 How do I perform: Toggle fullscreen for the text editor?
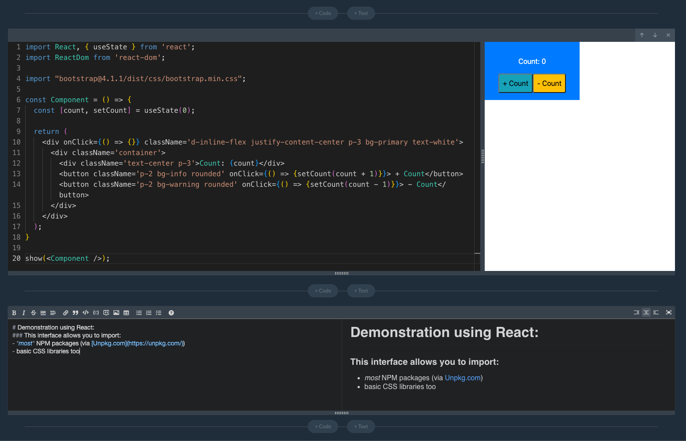669,312
